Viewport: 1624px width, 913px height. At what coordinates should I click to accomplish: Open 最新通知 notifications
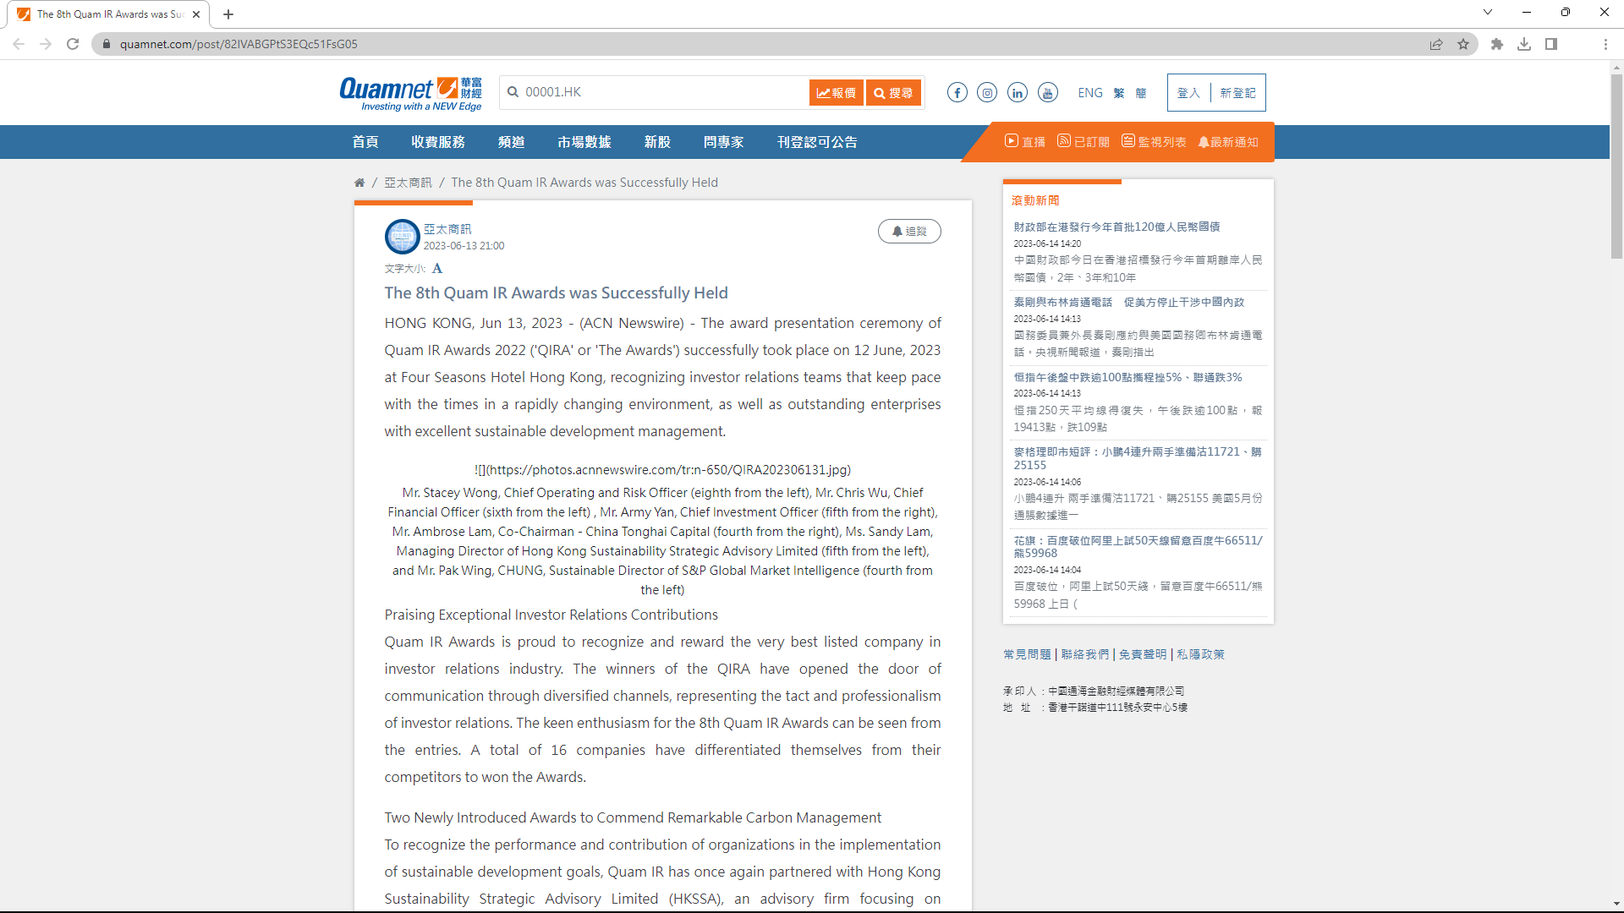coord(1228,142)
